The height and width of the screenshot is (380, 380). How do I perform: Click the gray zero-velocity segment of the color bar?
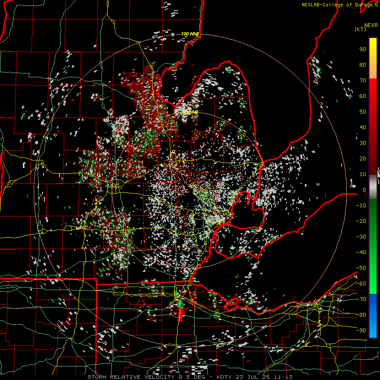tap(373, 187)
